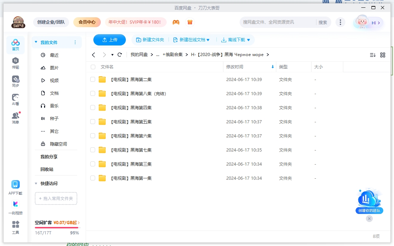Open the 首页 home icon in sidebar

[x=15, y=45]
